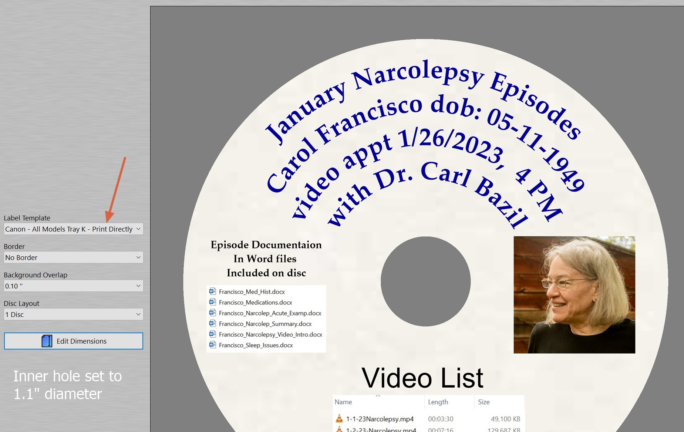Click the Edit Dimensions button
Screen dimensions: 684x432
click(x=73, y=341)
